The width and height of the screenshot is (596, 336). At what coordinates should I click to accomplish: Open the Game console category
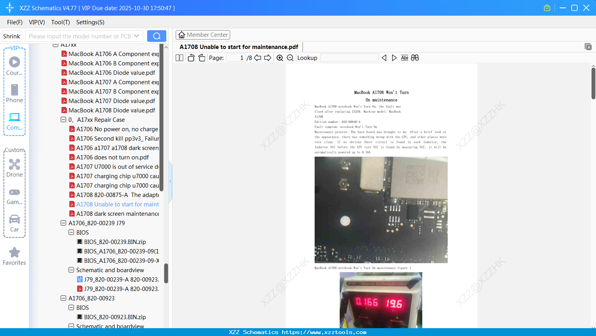pyautogui.click(x=14, y=196)
